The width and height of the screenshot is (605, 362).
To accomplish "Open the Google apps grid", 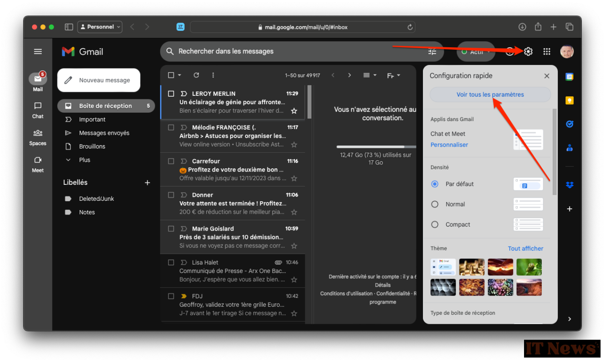I will pyautogui.click(x=547, y=52).
